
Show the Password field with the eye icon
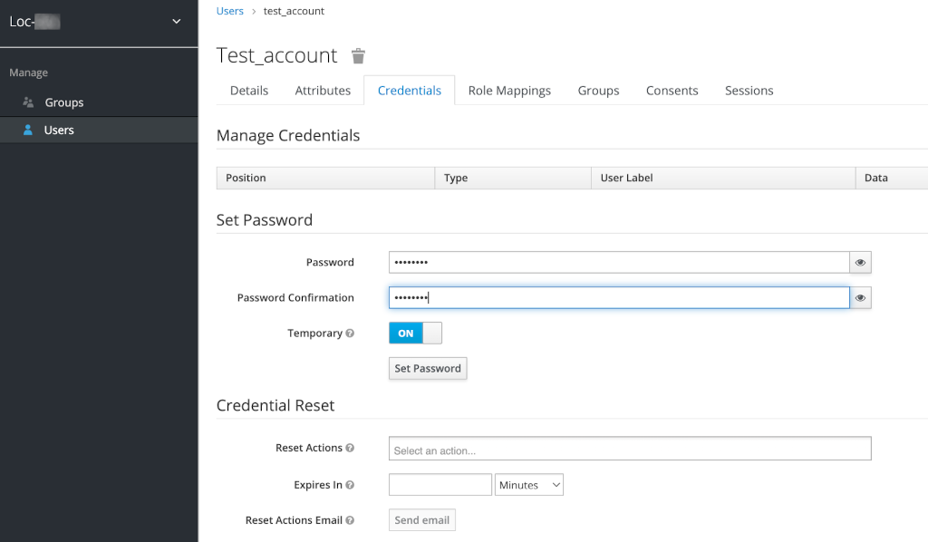coord(860,263)
